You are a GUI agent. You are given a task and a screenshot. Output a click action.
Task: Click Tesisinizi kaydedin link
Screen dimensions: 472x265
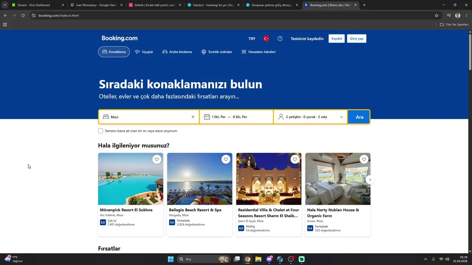pyautogui.click(x=307, y=39)
